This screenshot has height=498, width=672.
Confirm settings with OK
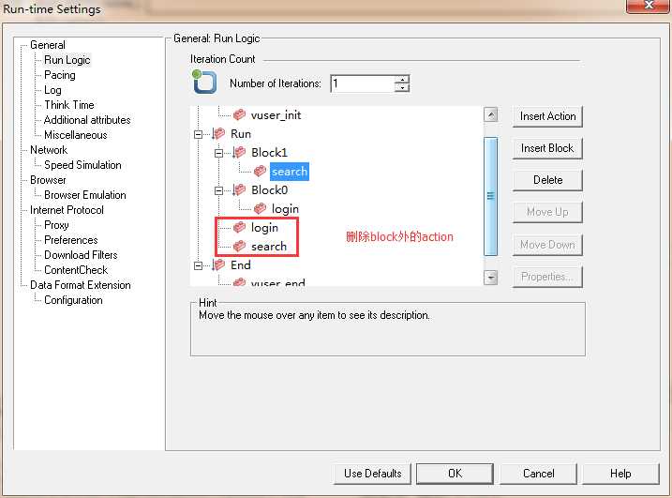coord(455,474)
